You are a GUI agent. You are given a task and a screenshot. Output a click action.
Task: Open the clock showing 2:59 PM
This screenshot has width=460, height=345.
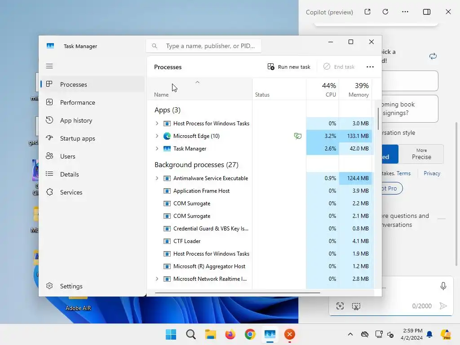point(411,334)
